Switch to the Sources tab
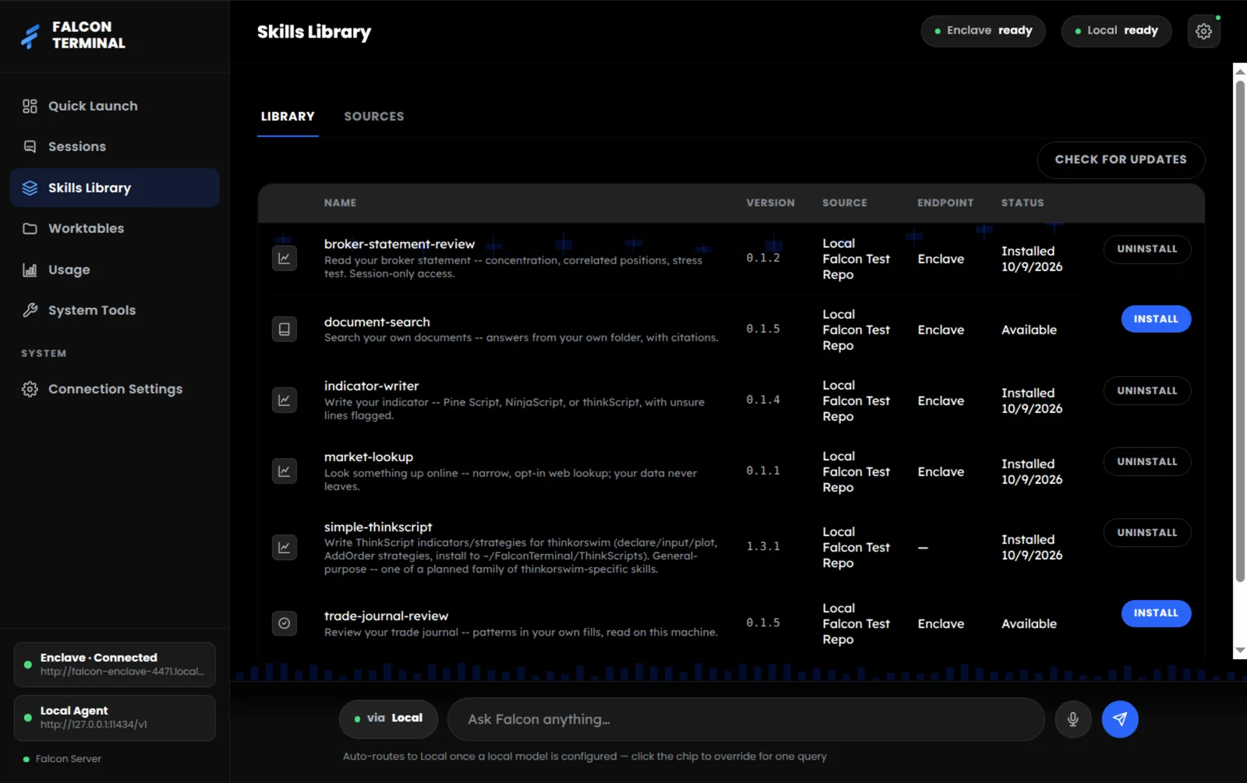Image resolution: width=1247 pixels, height=783 pixels. (374, 116)
